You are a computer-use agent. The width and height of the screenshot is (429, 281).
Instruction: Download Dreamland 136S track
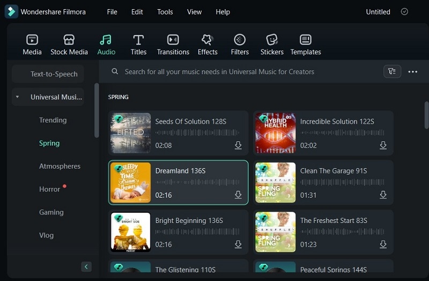tap(238, 195)
